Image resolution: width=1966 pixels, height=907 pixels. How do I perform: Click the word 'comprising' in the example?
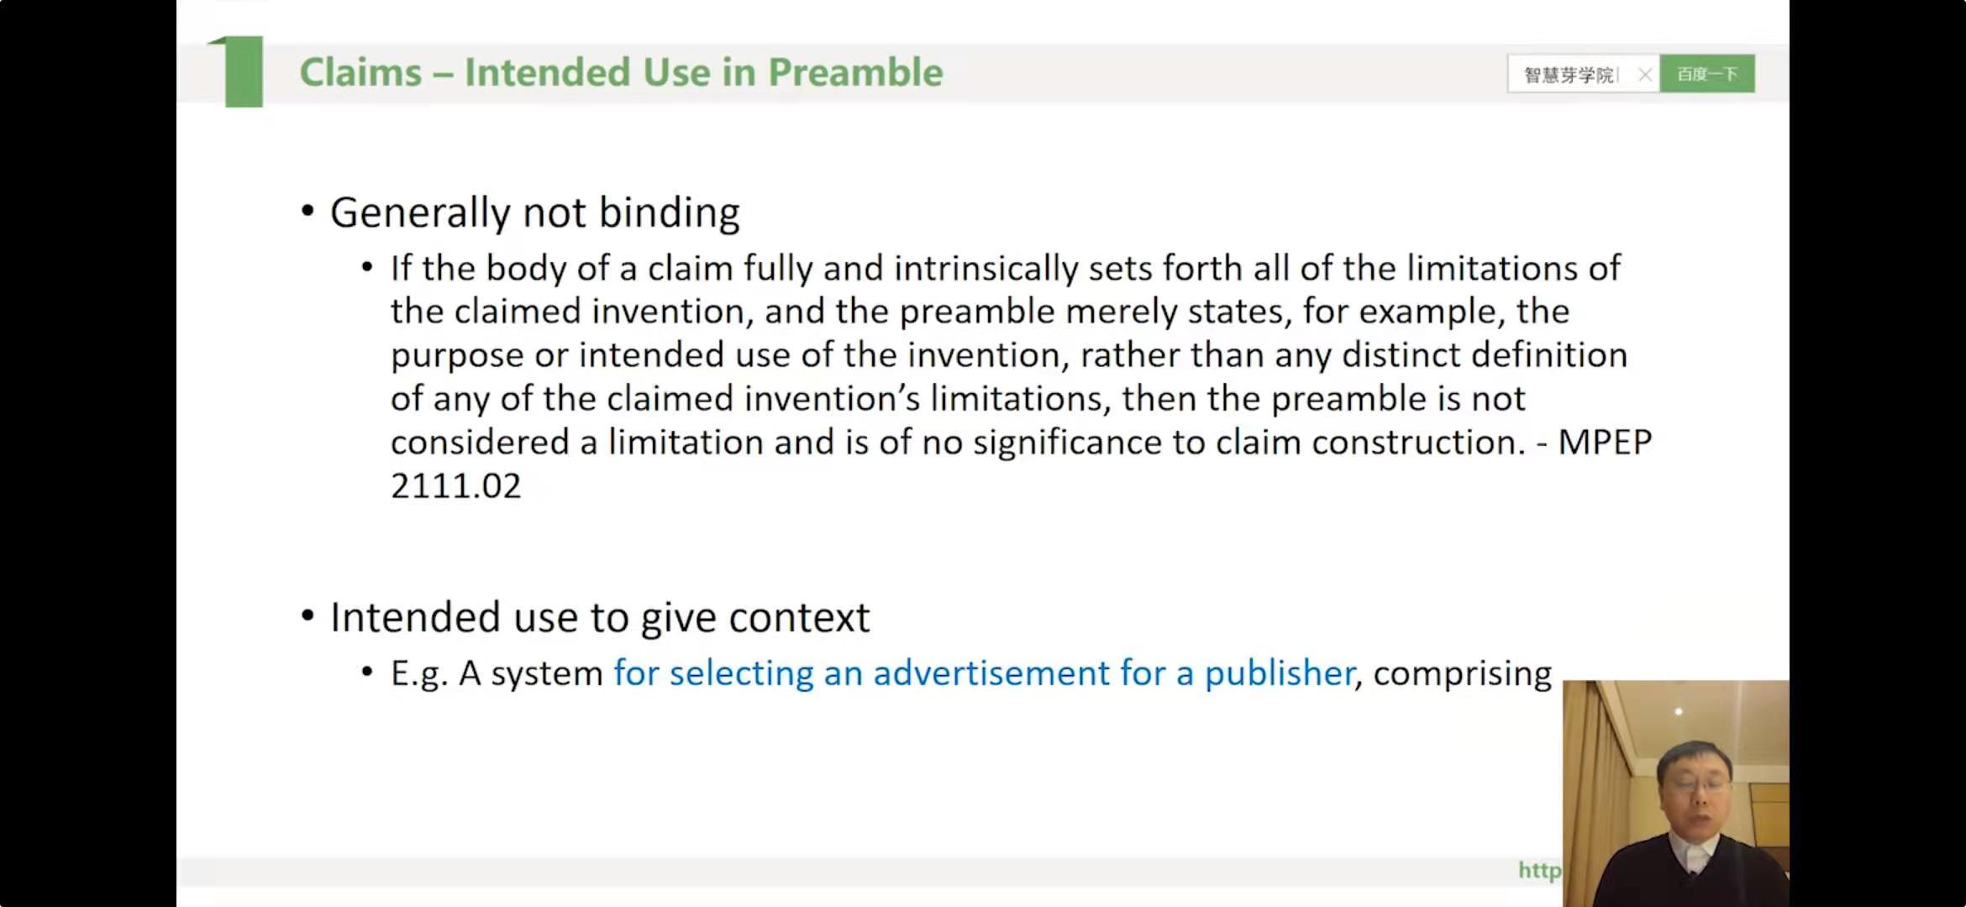pos(1462,674)
